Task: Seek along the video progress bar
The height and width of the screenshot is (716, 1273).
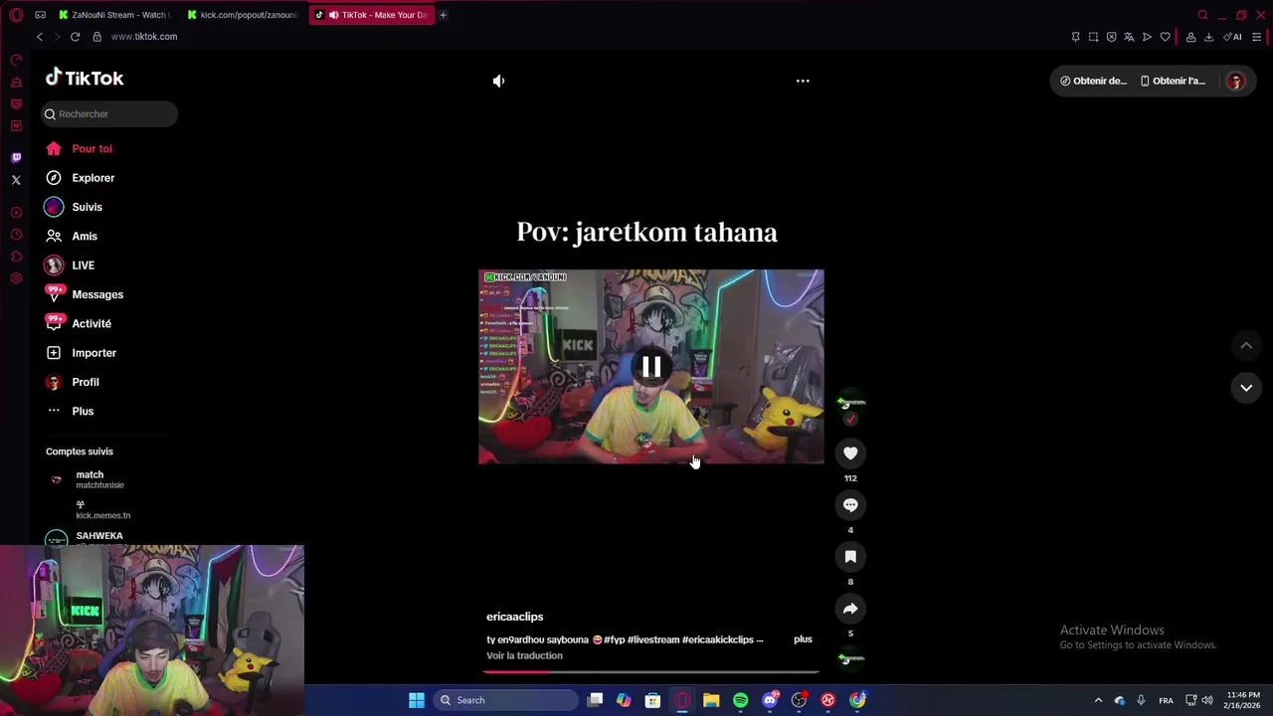Action: (x=651, y=671)
